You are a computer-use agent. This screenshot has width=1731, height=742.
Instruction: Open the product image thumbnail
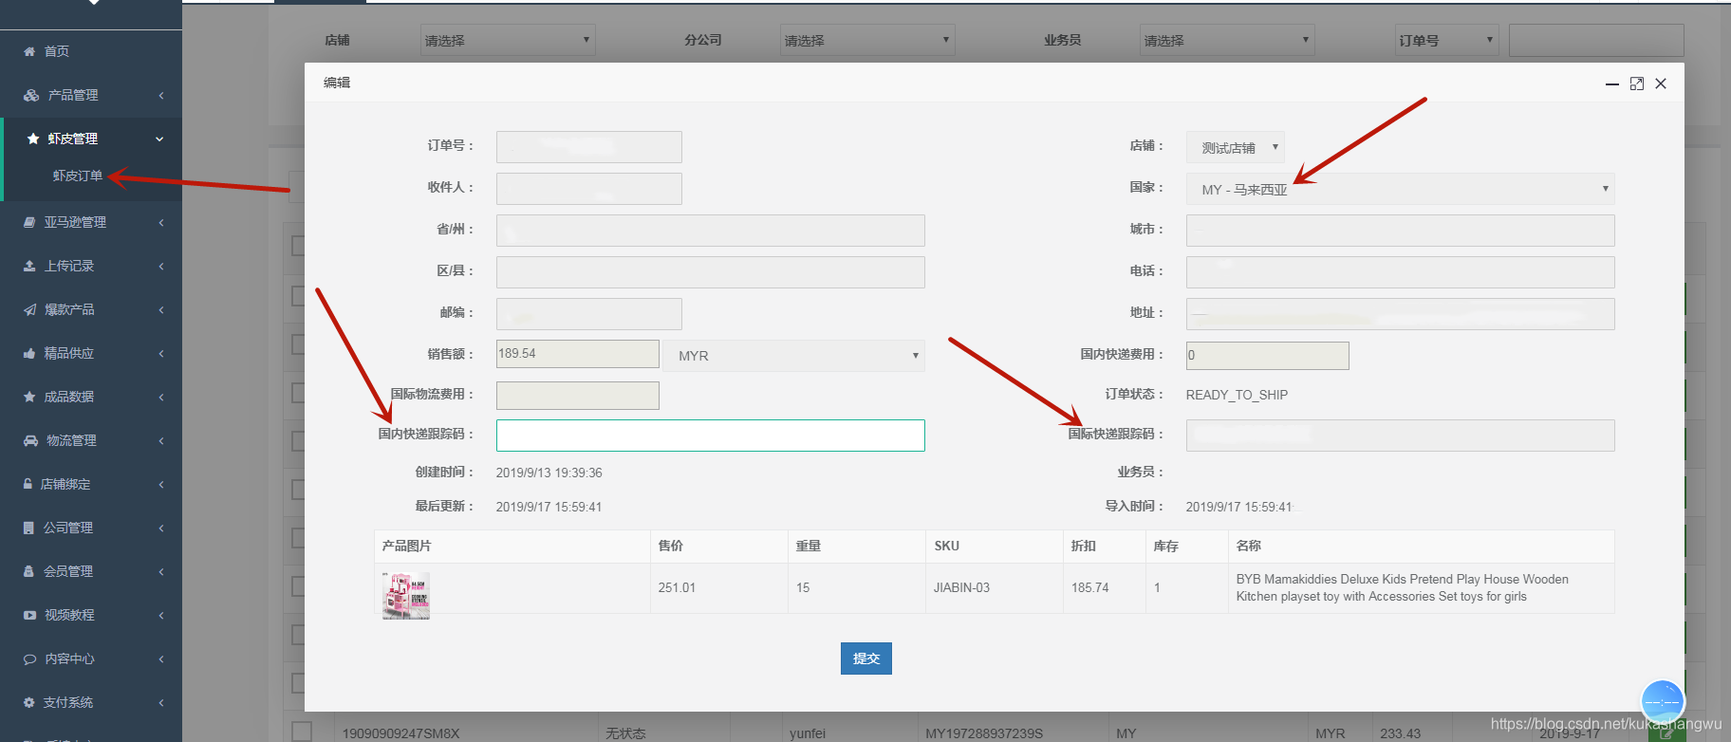pyautogui.click(x=406, y=596)
